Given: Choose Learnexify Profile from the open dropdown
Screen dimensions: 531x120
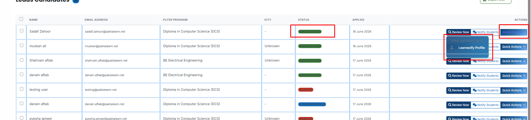Looking at the screenshot, I should pyautogui.click(x=467, y=48).
